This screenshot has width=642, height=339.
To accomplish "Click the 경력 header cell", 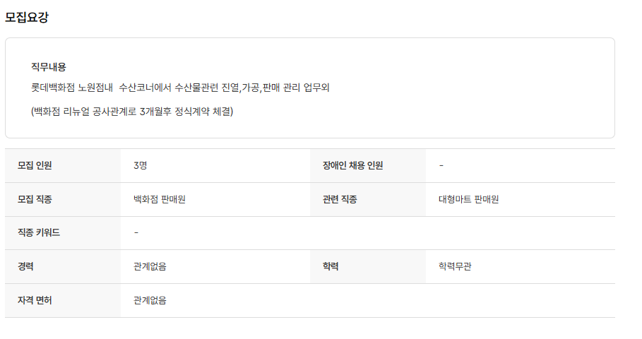I will (26, 266).
